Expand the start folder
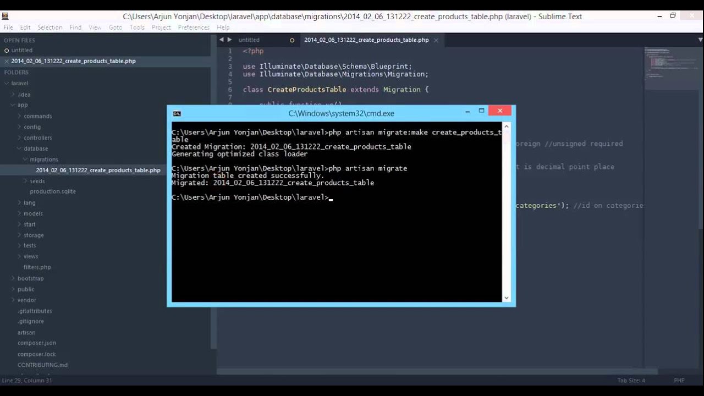This screenshot has width=704, height=396. coord(19,224)
